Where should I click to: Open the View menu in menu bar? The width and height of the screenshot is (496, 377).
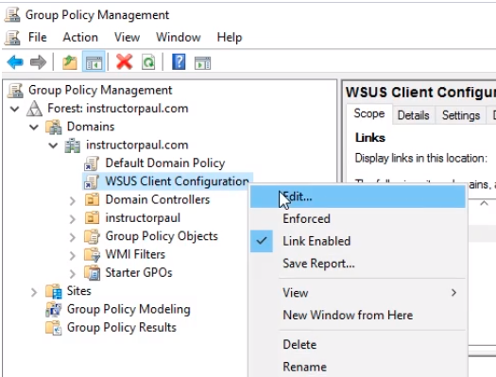click(x=127, y=37)
